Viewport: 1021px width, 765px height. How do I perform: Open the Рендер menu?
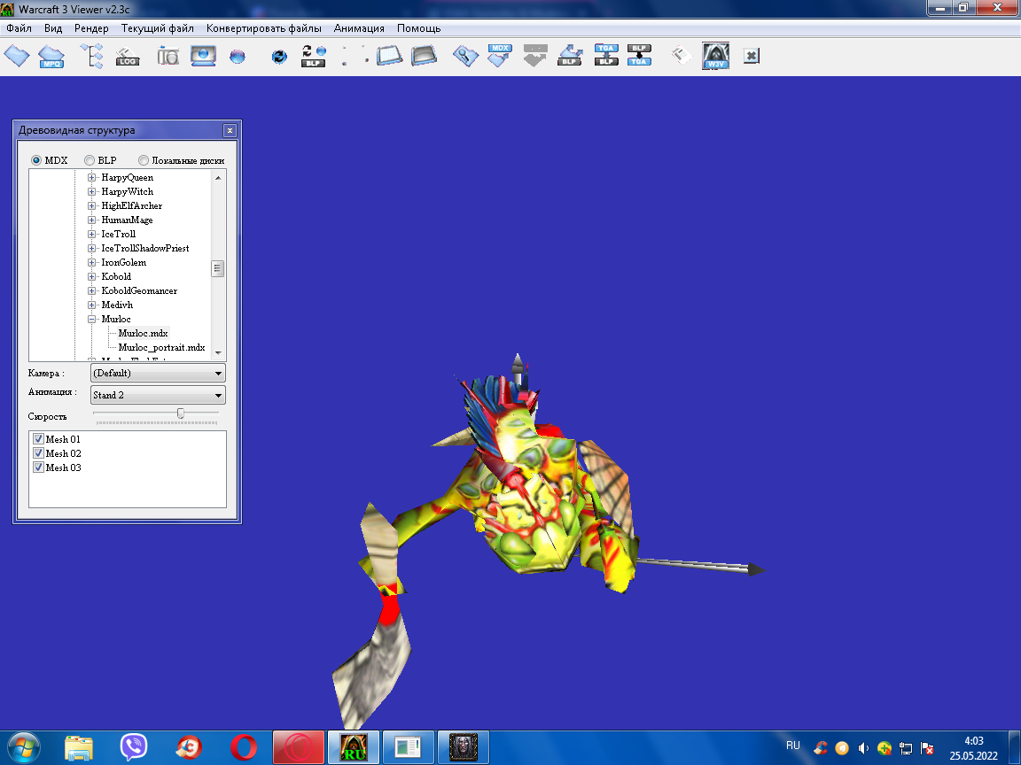point(92,28)
